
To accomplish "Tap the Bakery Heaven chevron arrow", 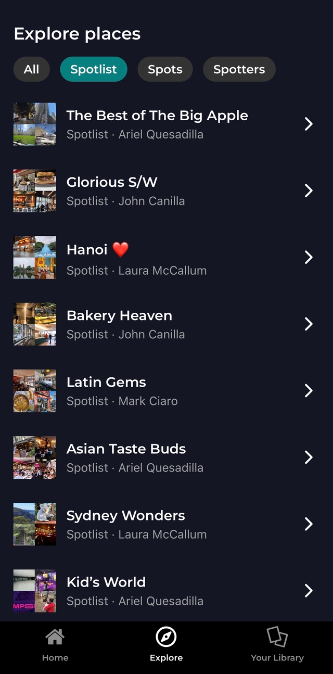I will pyautogui.click(x=309, y=324).
